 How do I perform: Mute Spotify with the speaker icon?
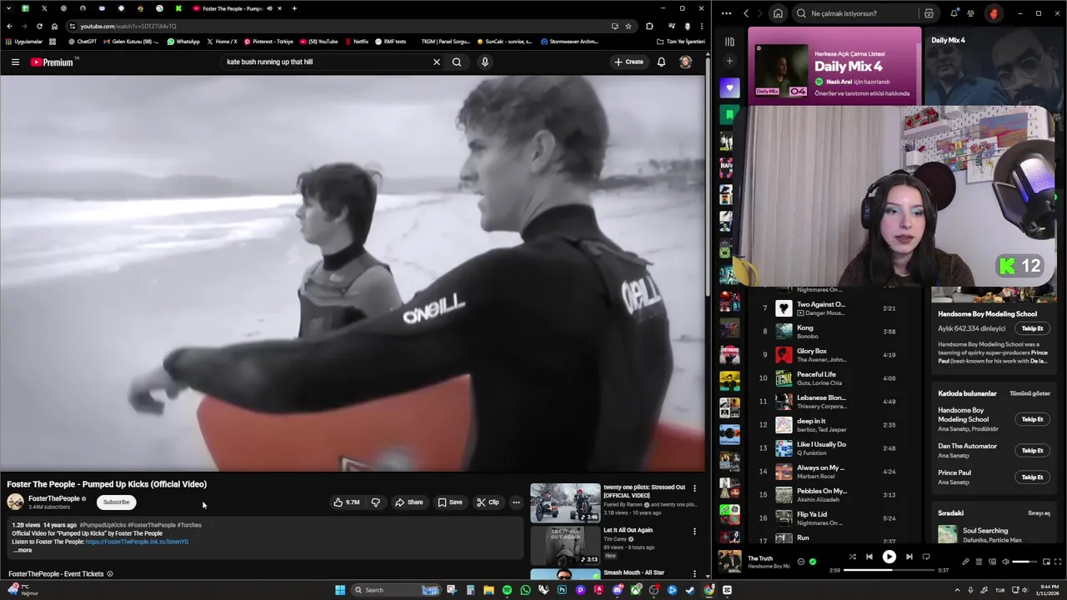(1005, 562)
